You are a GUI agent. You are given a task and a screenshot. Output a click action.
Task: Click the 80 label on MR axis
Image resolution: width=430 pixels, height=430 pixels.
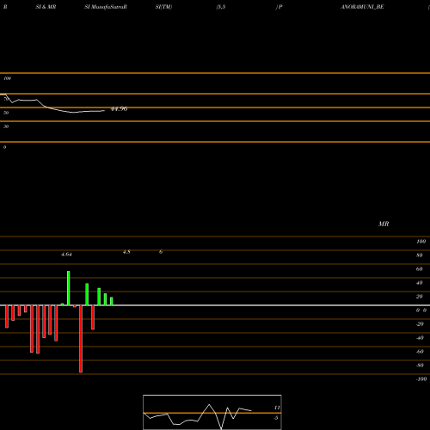(x=420, y=255)
